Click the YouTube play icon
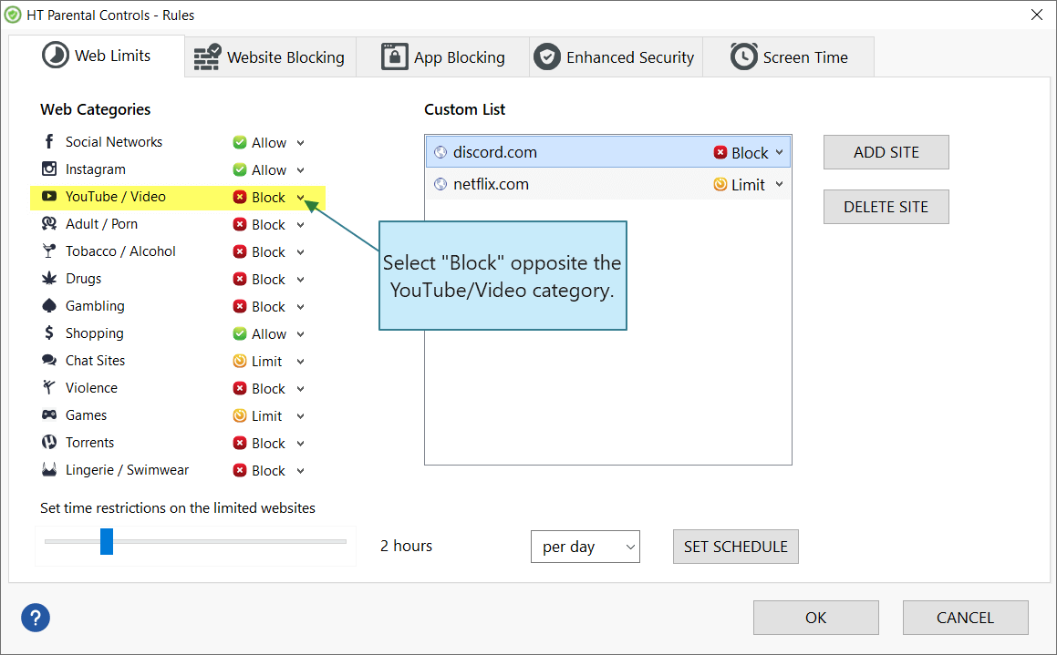The width and height of the screenshot is (1057, 655). click(49, 196)
